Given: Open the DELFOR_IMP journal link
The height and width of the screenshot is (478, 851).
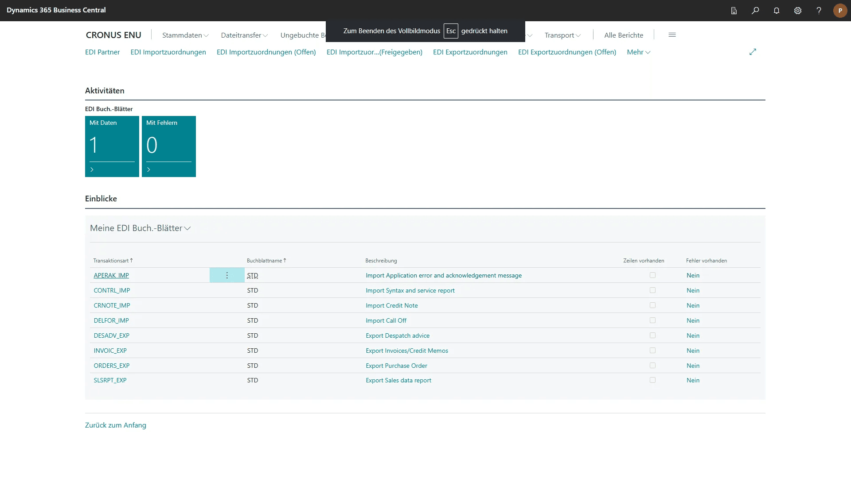Looking at the screenshot, I should pos(111,320).
